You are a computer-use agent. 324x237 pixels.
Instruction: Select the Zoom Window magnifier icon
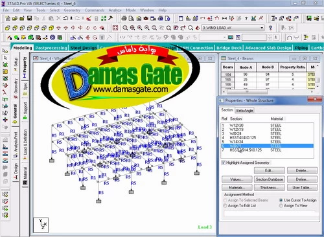[132, 28]
